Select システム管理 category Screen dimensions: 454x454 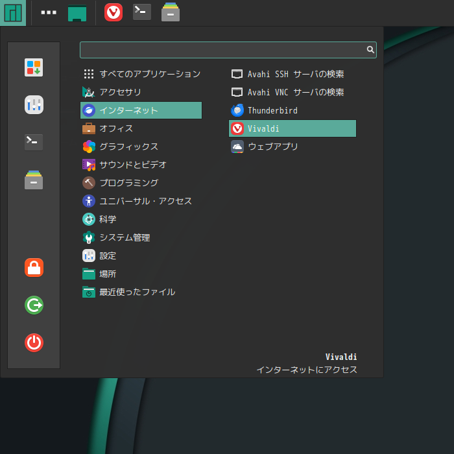pyautogui.click(x=141, y=238)
